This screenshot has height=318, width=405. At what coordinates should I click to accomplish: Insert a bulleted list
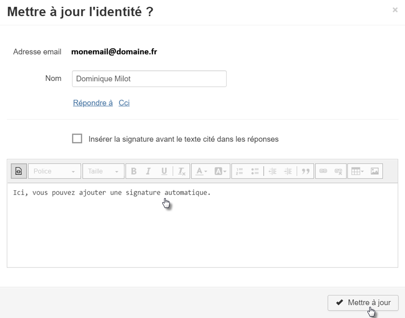[255, 171]
